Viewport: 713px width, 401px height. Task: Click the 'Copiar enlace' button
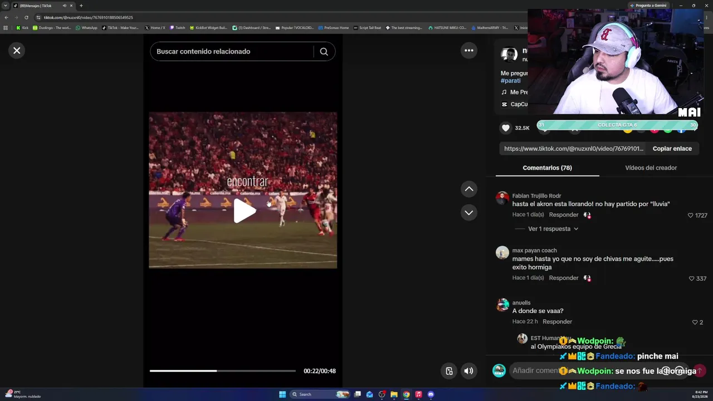tap(672, 149)
